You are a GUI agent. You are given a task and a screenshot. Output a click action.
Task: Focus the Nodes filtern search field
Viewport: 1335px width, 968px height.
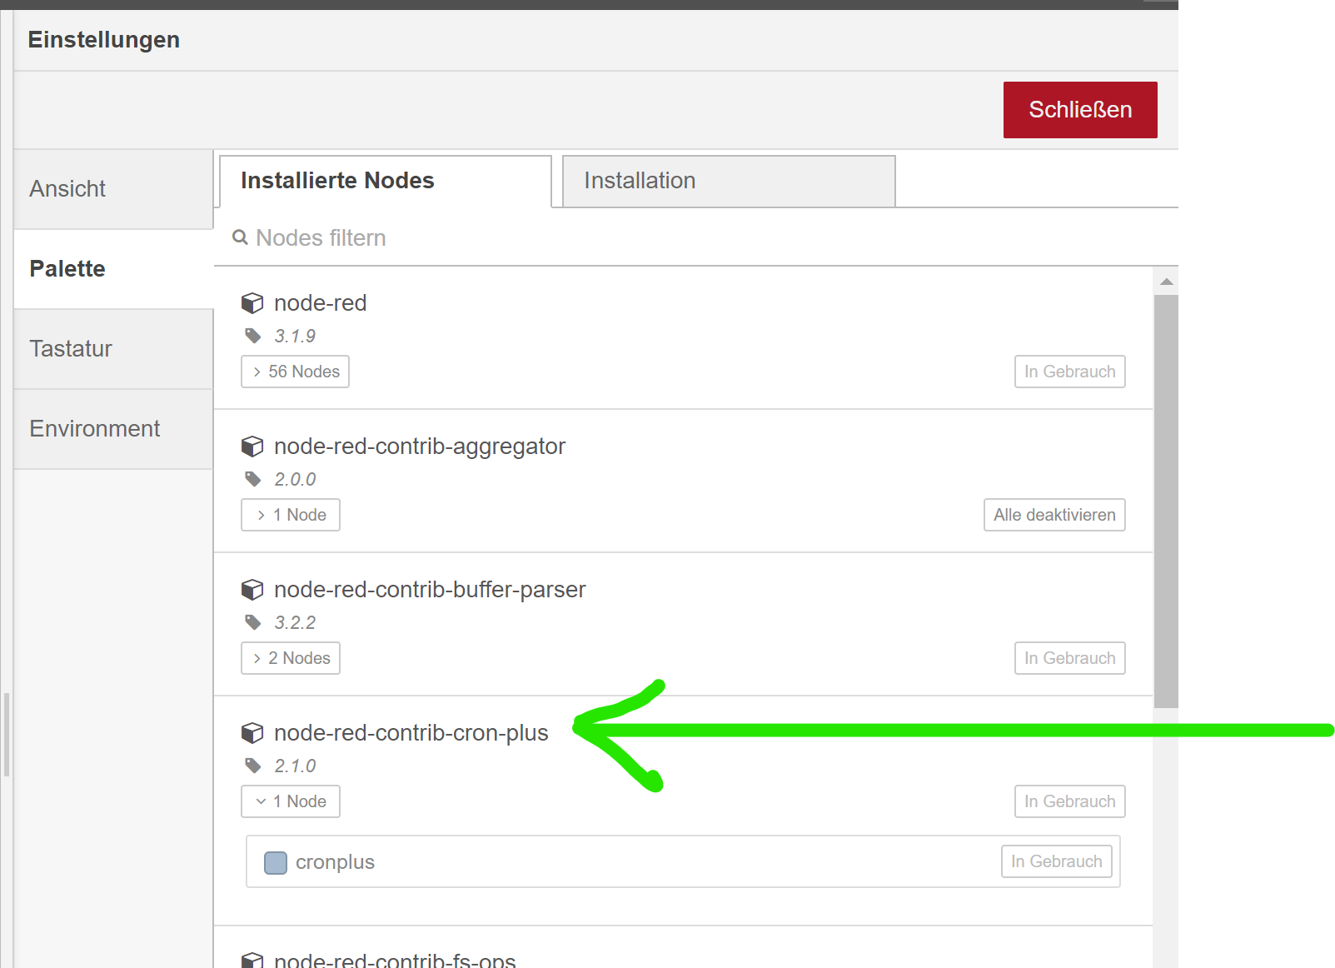coord(695,238)
